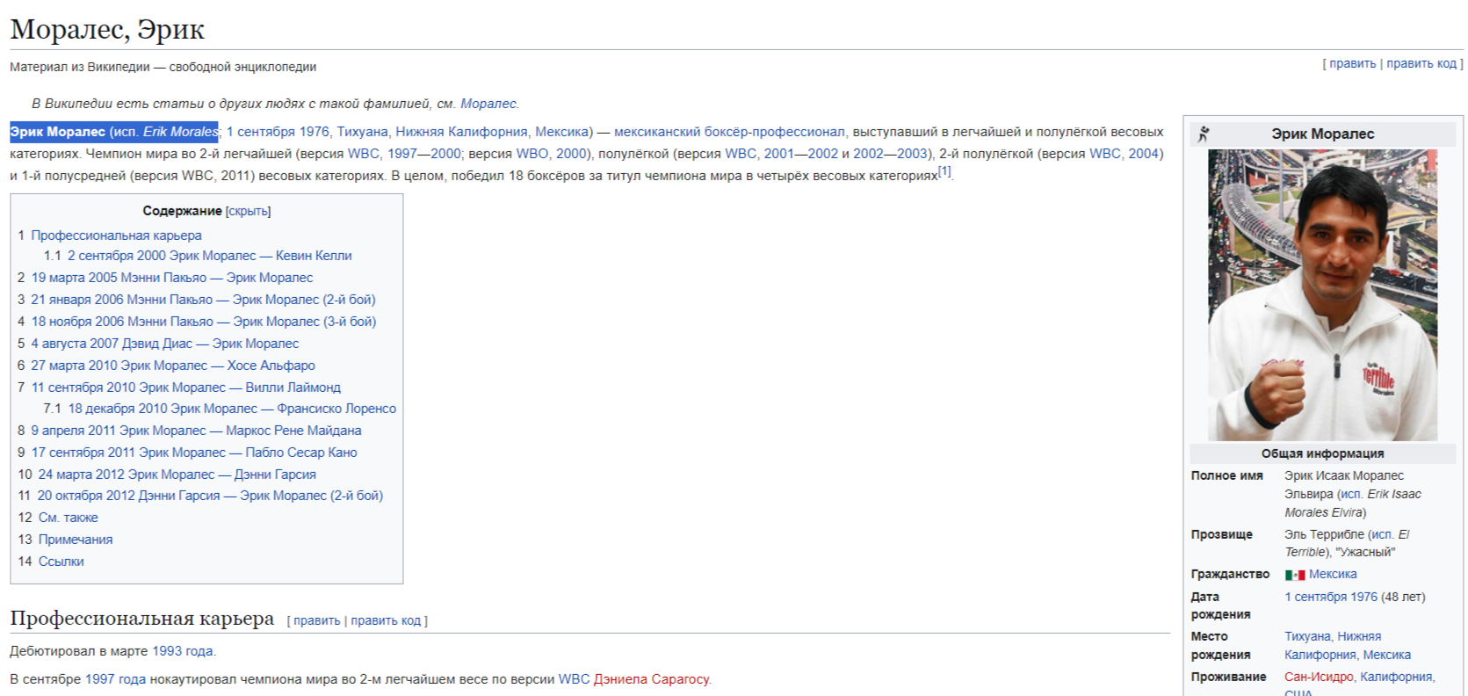
Task: Click the "1993 года" link
Action: click(x=182, y=651)
